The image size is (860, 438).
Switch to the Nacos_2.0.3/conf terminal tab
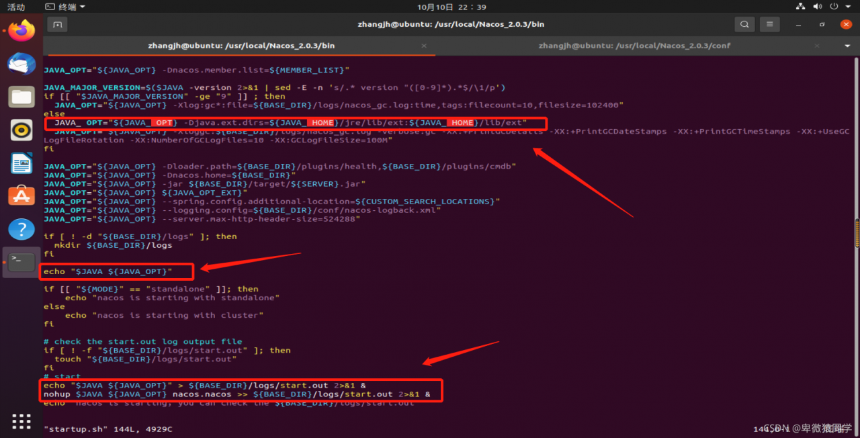(x=634, y=46)
